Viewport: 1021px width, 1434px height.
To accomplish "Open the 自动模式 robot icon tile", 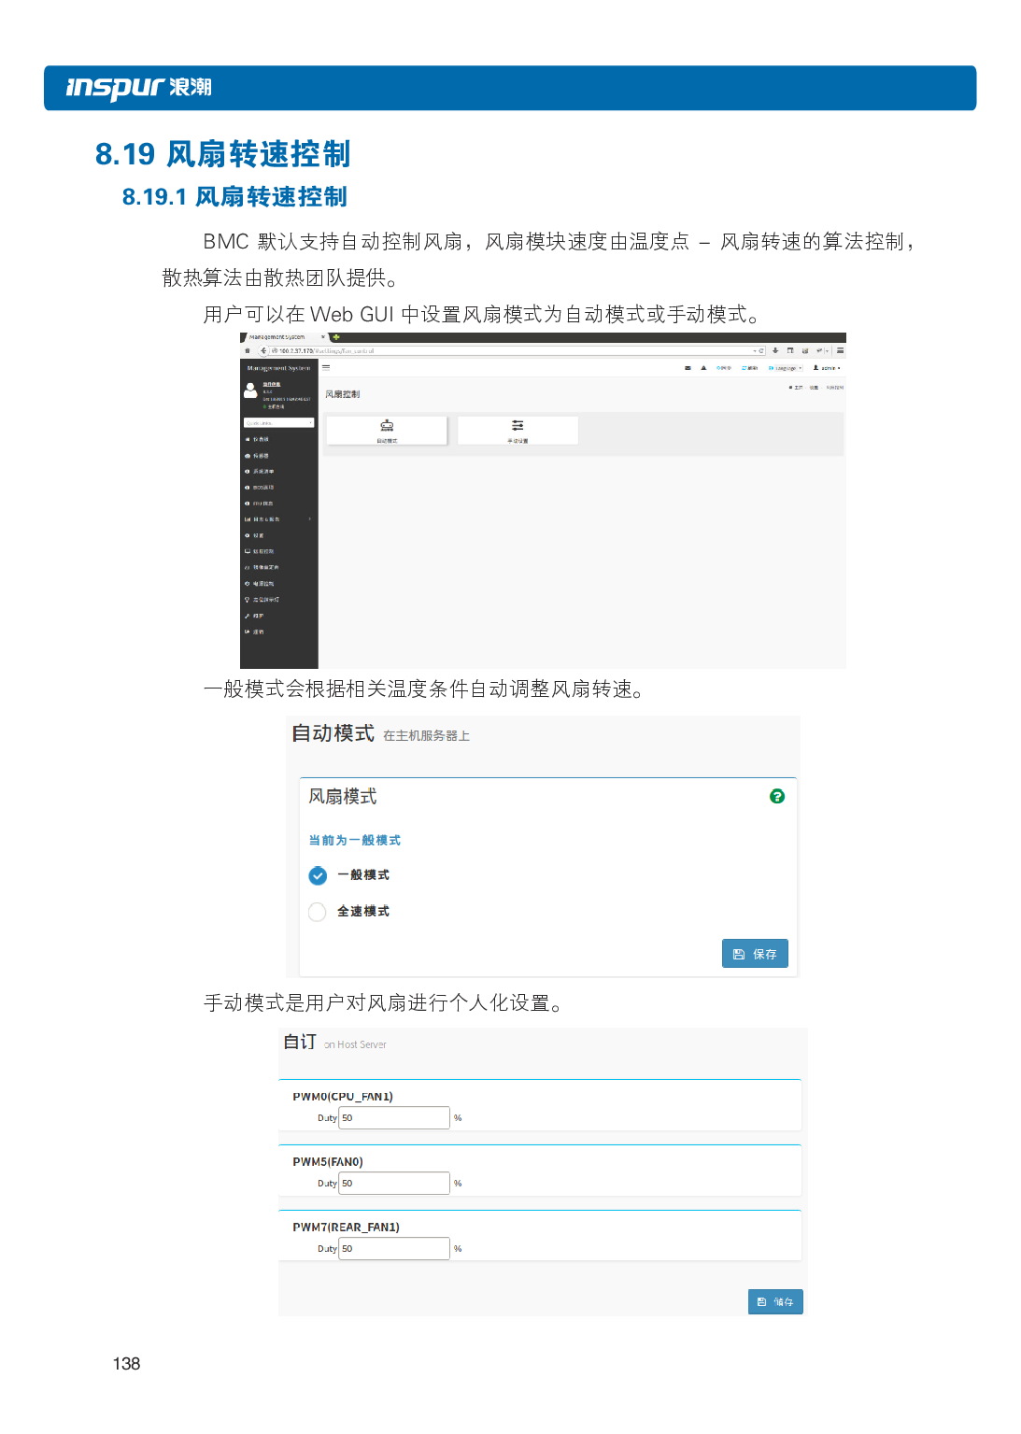I will point(387,430).
